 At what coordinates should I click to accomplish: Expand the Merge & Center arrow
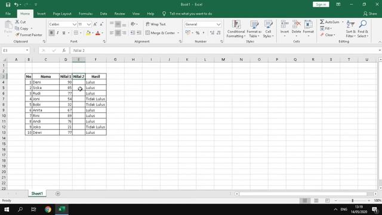click(x=178, y=33)
